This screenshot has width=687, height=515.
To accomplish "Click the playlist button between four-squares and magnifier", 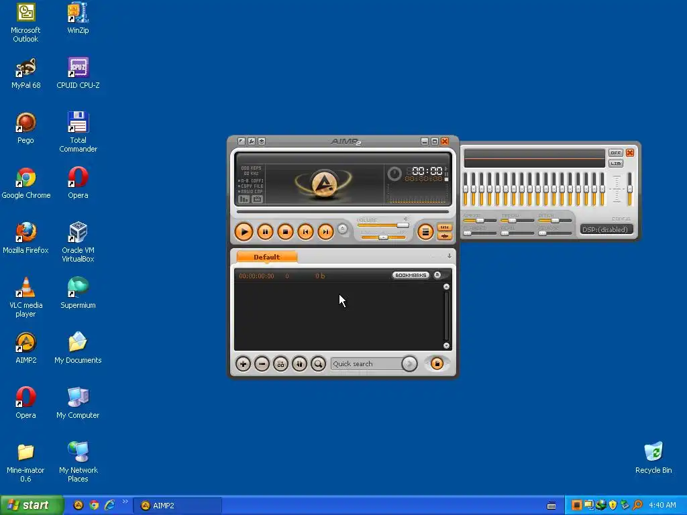I will [x=300, y=363].
